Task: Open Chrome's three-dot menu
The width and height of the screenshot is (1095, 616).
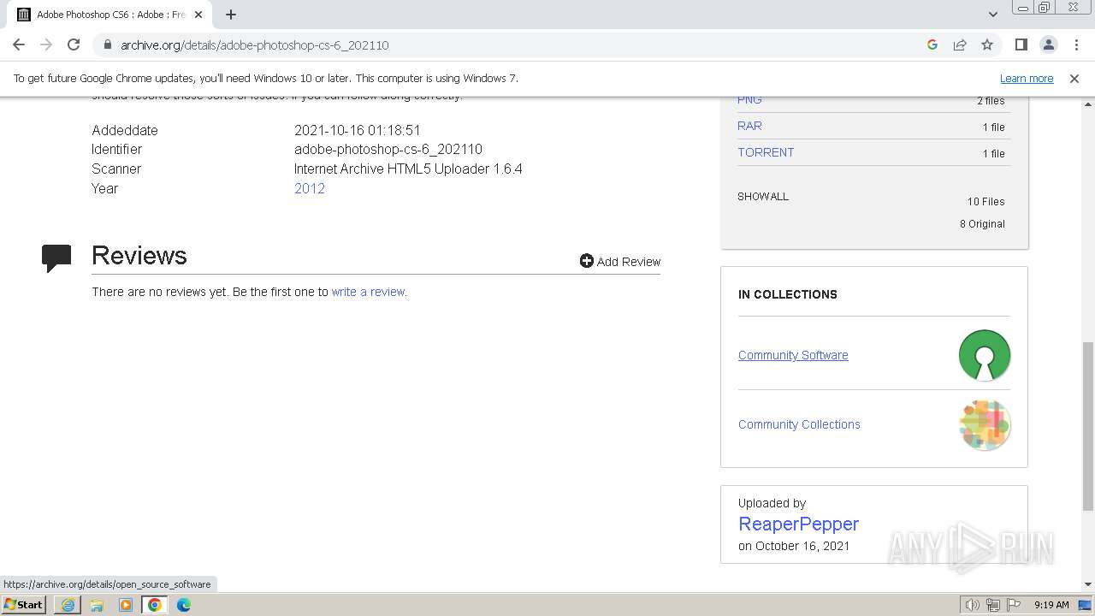Action: click(1076, 44)
